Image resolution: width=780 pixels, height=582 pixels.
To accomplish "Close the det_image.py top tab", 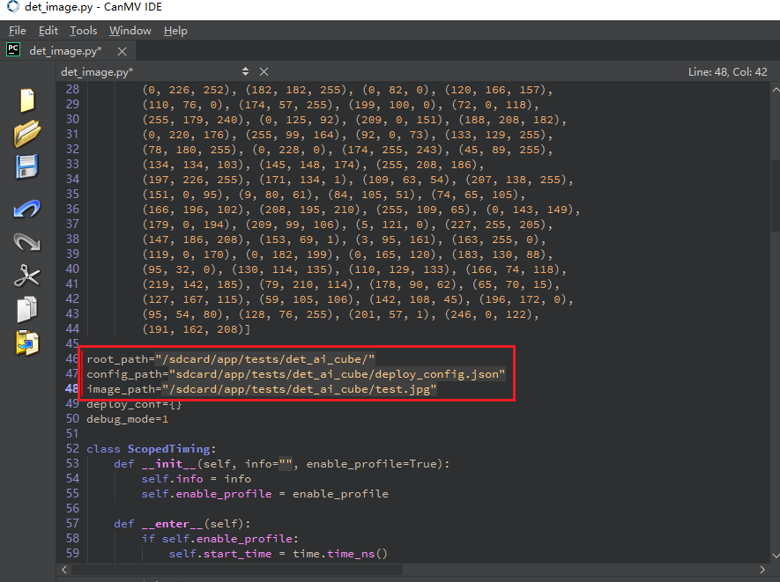I will tap(122, 51).
